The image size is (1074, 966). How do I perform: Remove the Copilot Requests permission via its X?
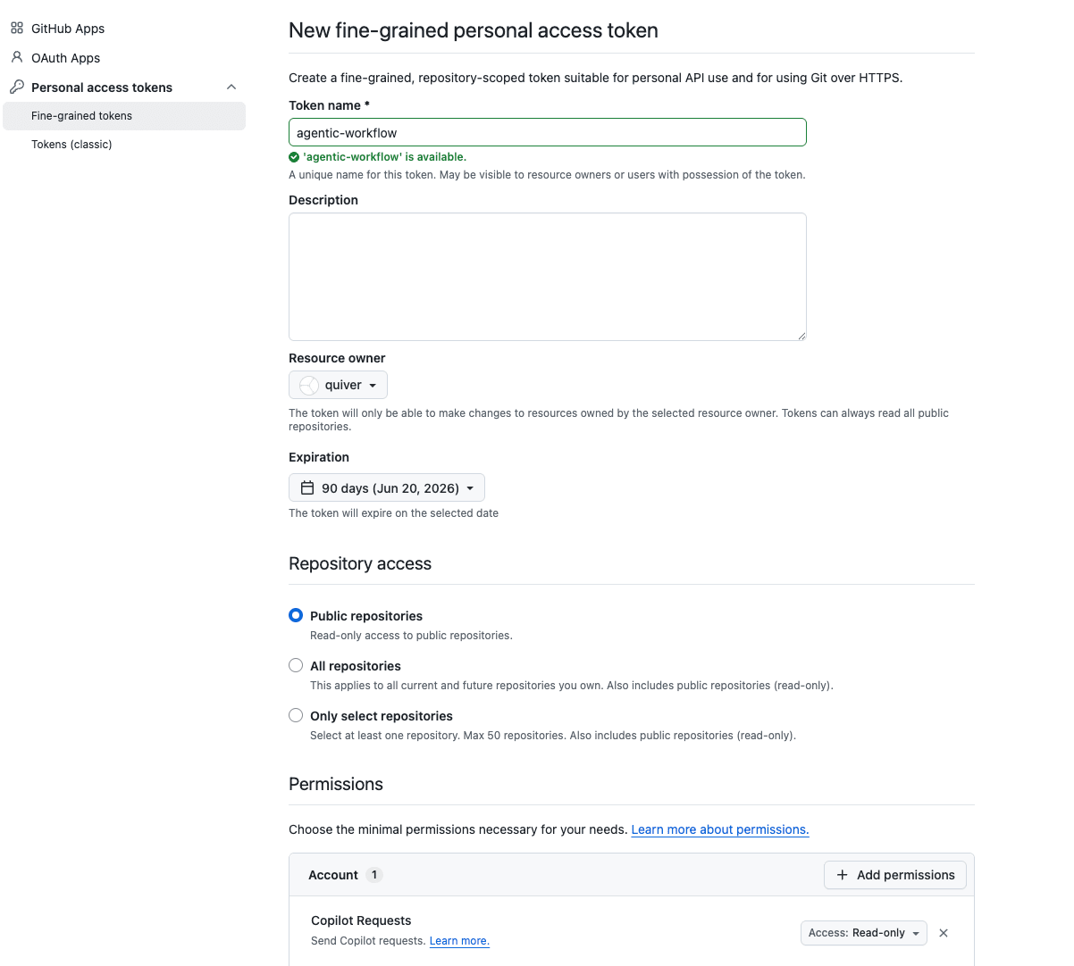coord(943,932)
